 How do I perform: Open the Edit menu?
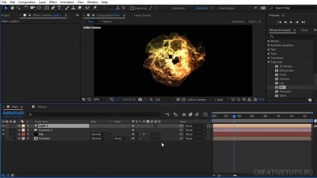[x=12, y=2]
